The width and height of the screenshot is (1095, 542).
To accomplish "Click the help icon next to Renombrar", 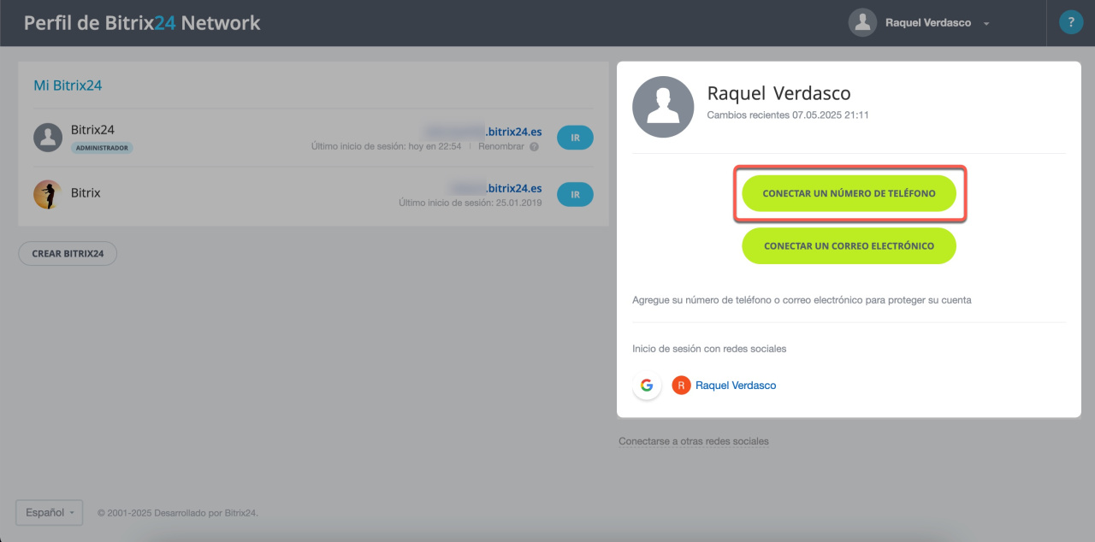I will 535,147.
